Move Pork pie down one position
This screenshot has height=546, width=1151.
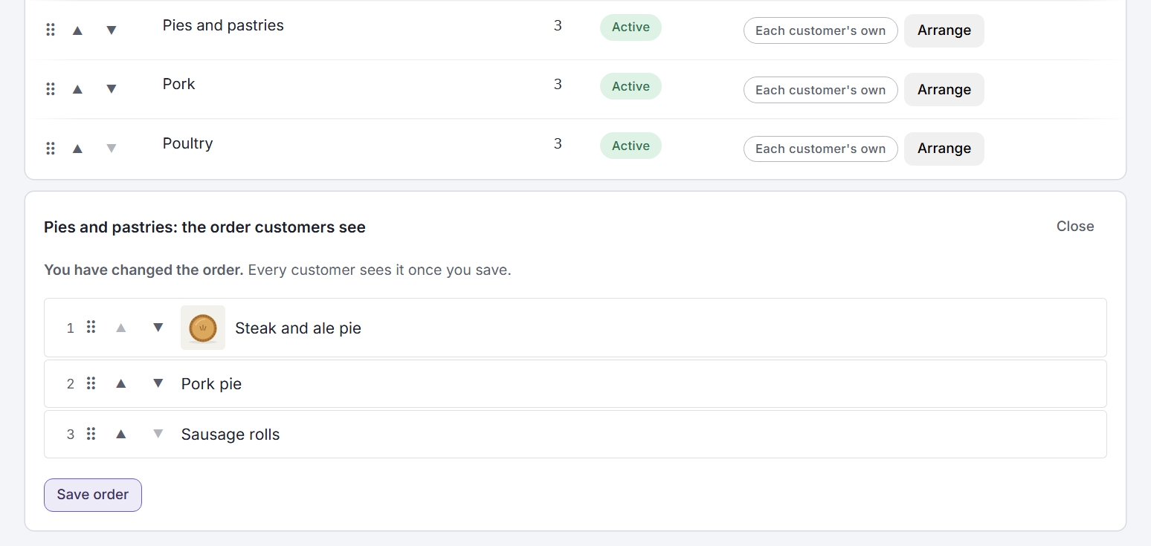click(158, 384)
